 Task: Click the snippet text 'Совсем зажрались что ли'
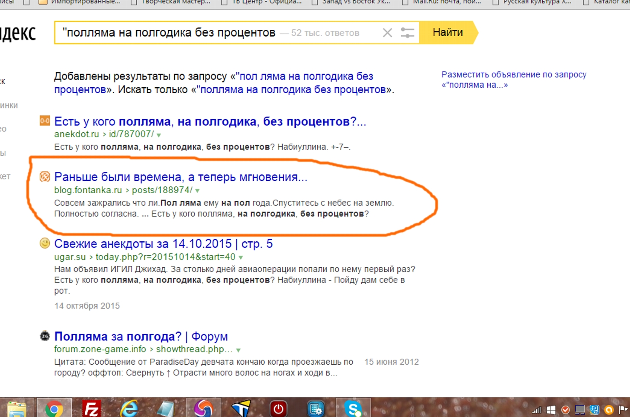[106, 203]
